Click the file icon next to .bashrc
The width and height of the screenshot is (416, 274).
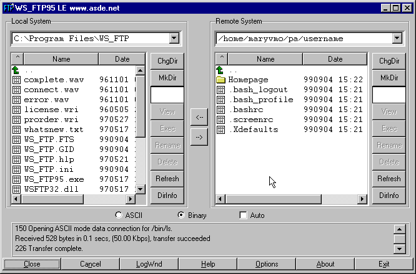pyautogui.click(x=220, y=110)
